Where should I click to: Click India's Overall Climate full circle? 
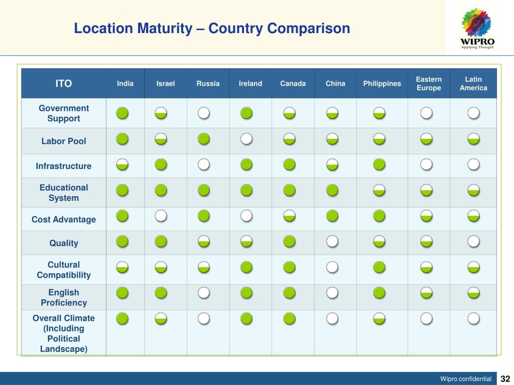coord(122,318)
